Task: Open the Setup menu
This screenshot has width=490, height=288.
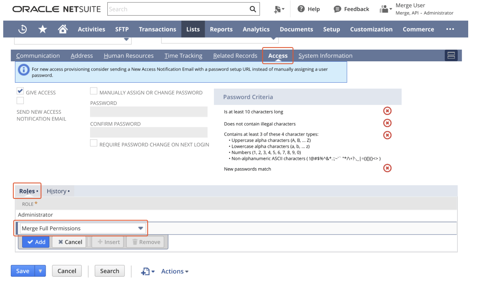Action: [331, 29]
